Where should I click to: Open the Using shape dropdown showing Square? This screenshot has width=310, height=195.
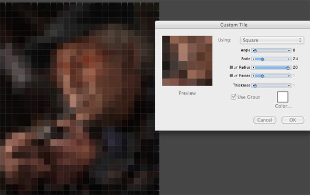[x=272, y=40]
